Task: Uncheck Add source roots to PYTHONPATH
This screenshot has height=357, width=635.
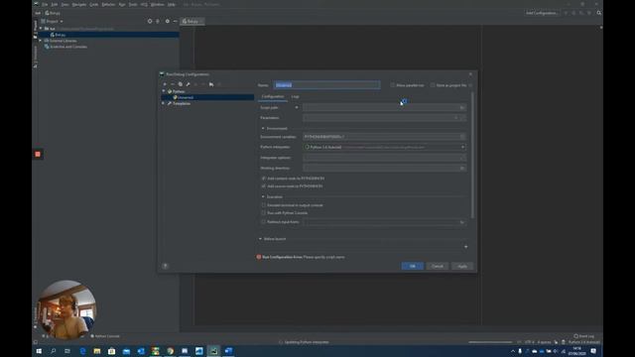Action: tap(264, 186)
